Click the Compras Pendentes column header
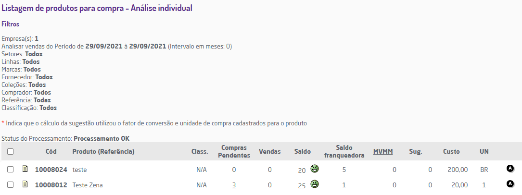This screenshot has width=522, height=195. point(234,152)
